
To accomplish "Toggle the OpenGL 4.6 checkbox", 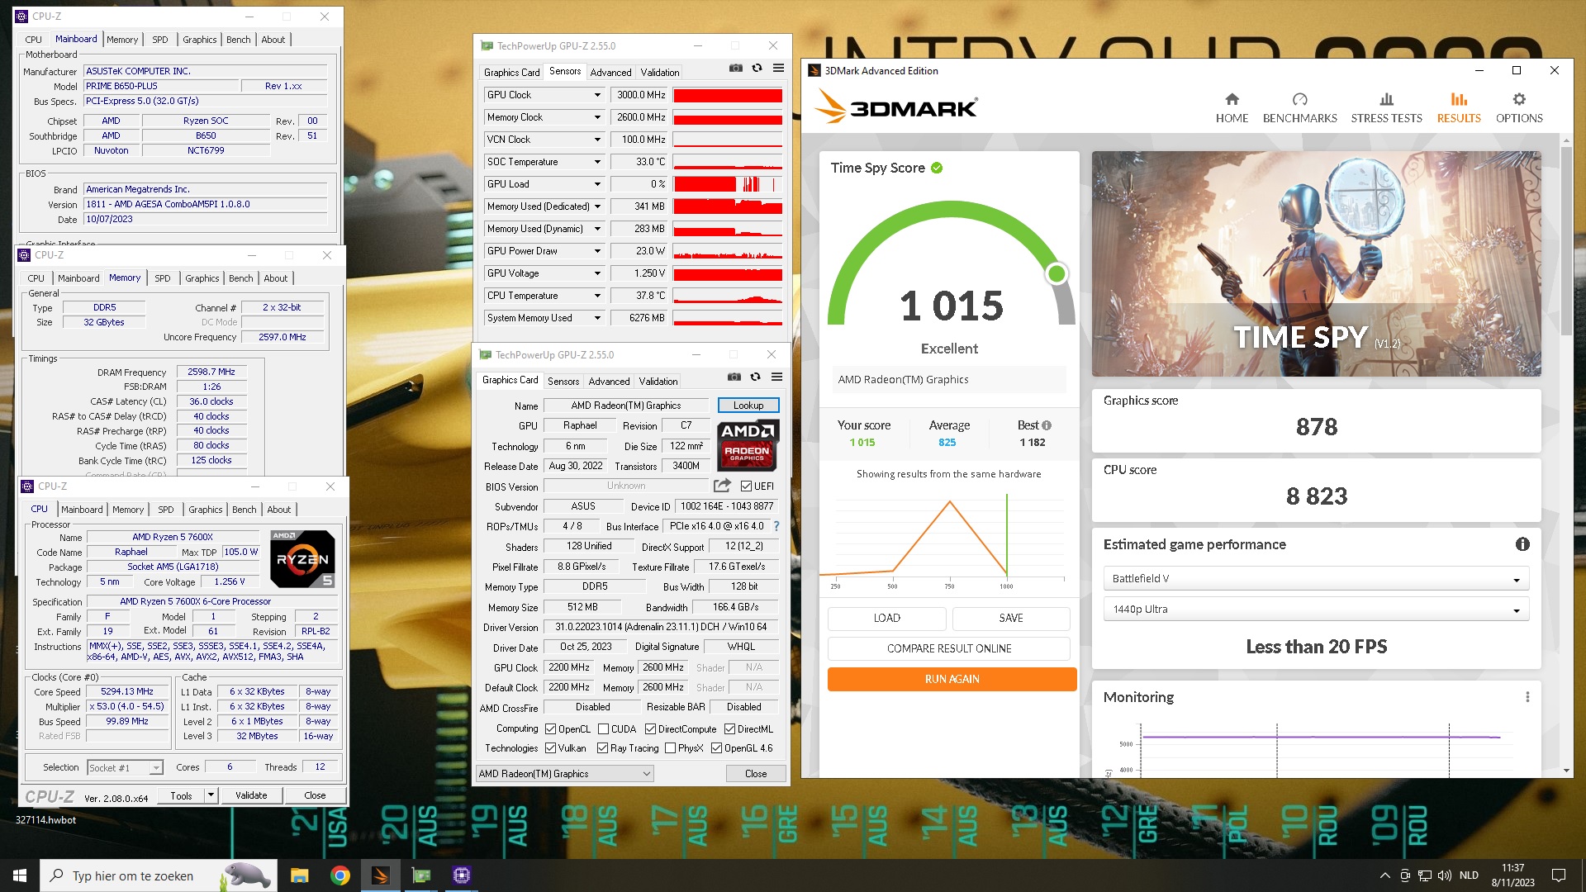I will pos(717,748).
